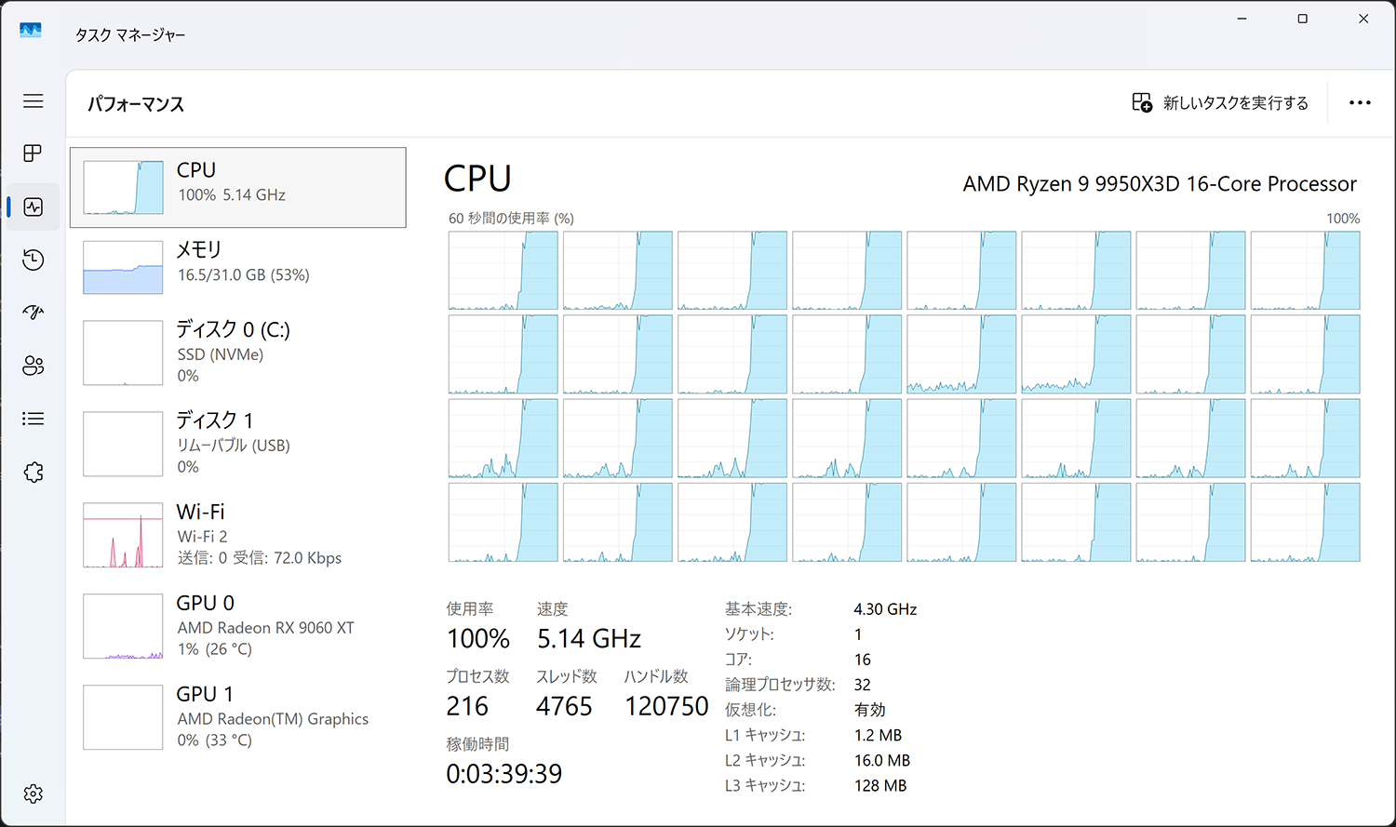Screen dimensions: 1396x827
Task: Click the new task run icon
Action: coord(1142,102)
